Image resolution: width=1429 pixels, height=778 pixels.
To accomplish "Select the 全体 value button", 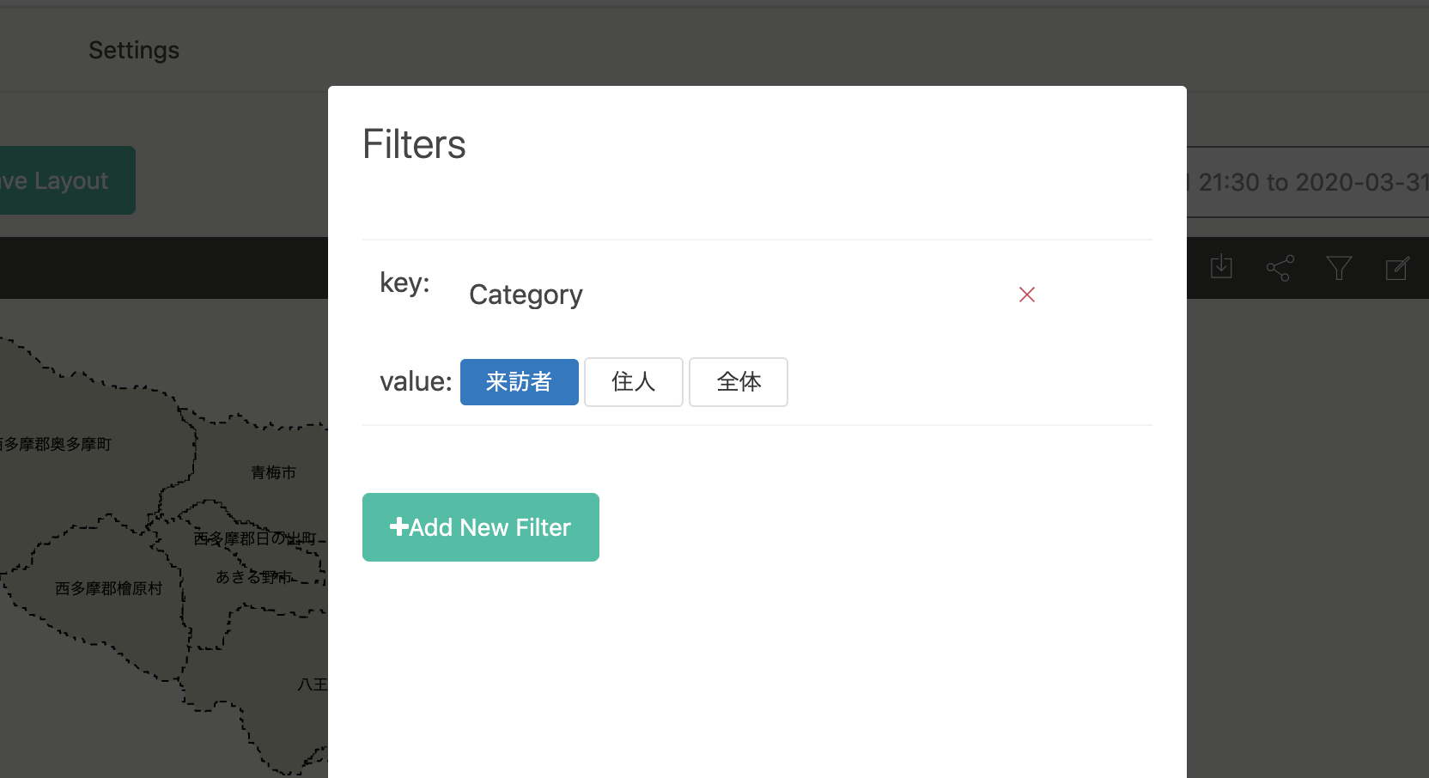I will [x=739, y=382].
